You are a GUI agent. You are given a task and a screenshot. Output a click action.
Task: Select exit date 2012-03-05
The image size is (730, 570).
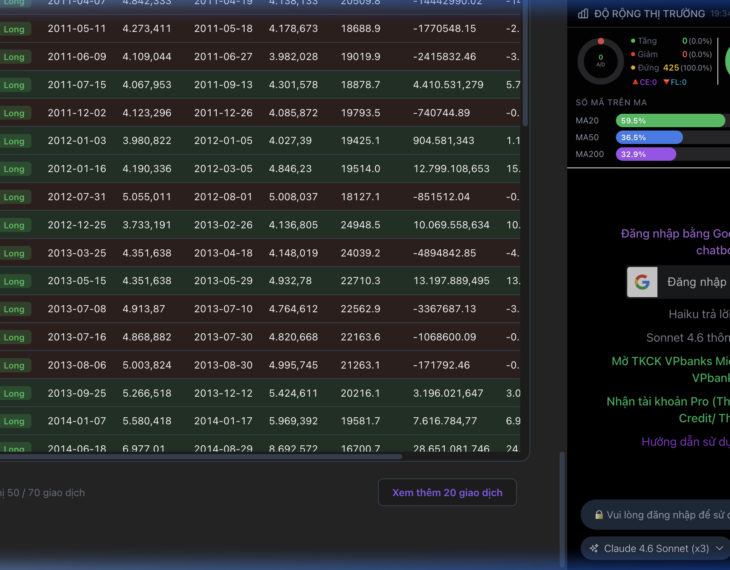pyautogui.click(x=223, y=168)
